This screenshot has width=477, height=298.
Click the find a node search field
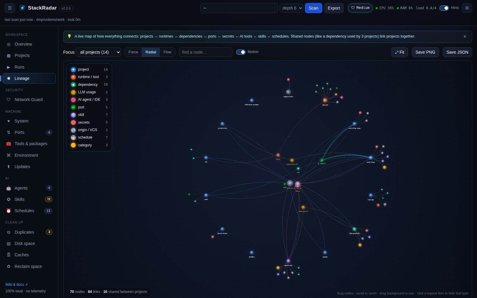206,52
